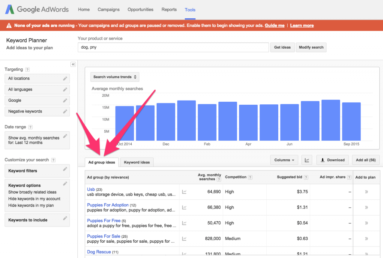Open Suggested bid help icon
This screenshot has width=383, height=258.
coord(306,178)
